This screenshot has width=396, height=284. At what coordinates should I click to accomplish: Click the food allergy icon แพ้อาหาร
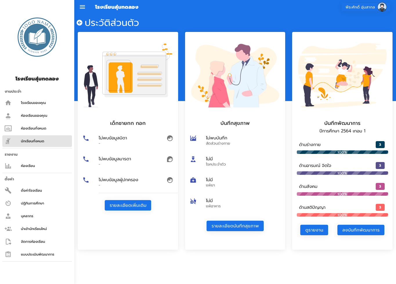coord(193,201)
